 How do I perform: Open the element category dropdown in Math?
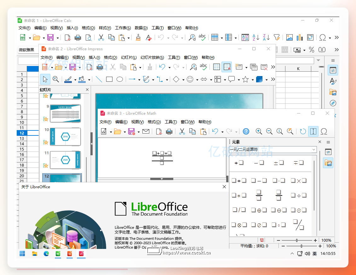point(314,150)
